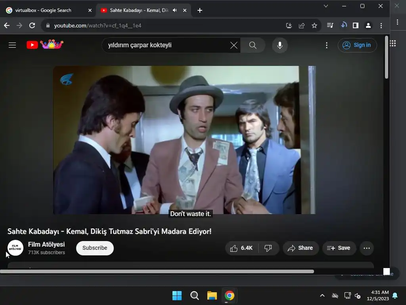Open media controls in Chrome toolbar
The width and height of the screenshot is (406, 305).
pyautogui.click(x=330, y=25)
